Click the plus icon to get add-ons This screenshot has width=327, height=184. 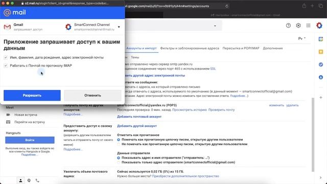[x=321, y=98]
